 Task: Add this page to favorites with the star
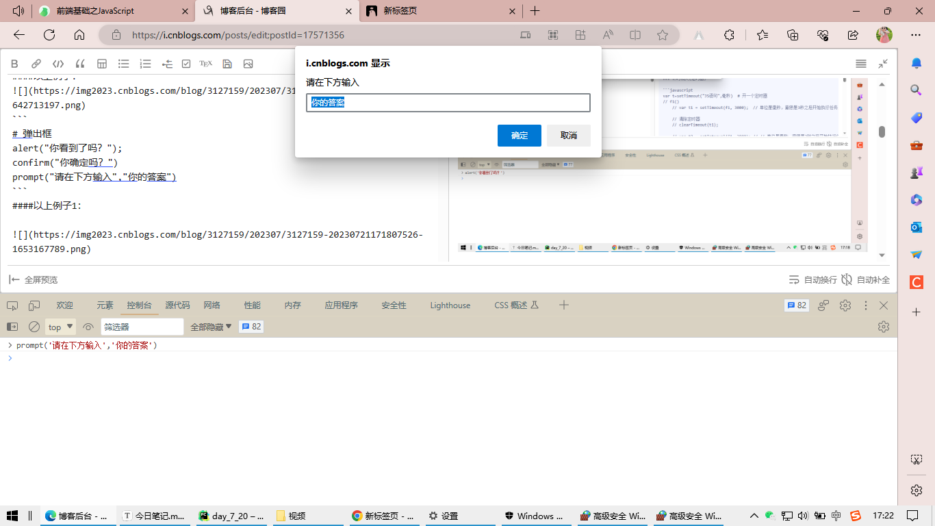[662, 35]
